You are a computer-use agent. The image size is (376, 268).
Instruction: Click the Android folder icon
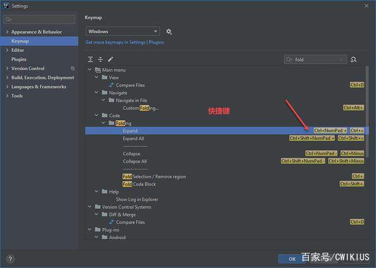point(104,237)
